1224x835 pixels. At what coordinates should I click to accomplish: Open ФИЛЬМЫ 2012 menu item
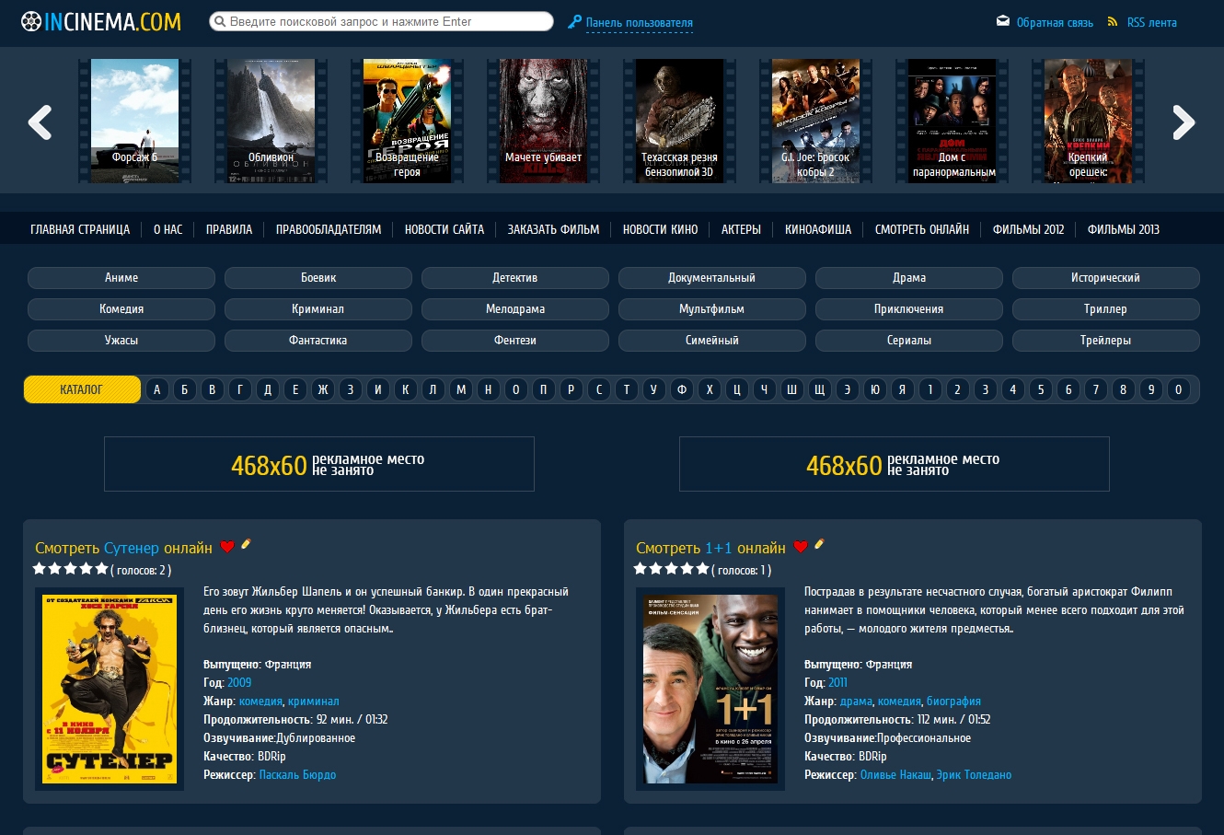[x=1028, y=230]
